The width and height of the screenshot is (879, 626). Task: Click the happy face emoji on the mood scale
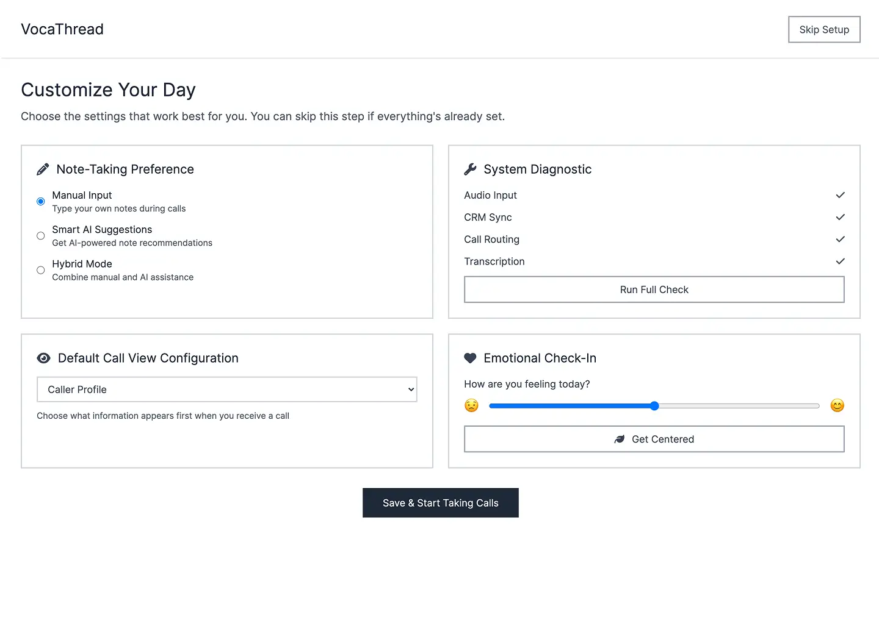(837, 405)
